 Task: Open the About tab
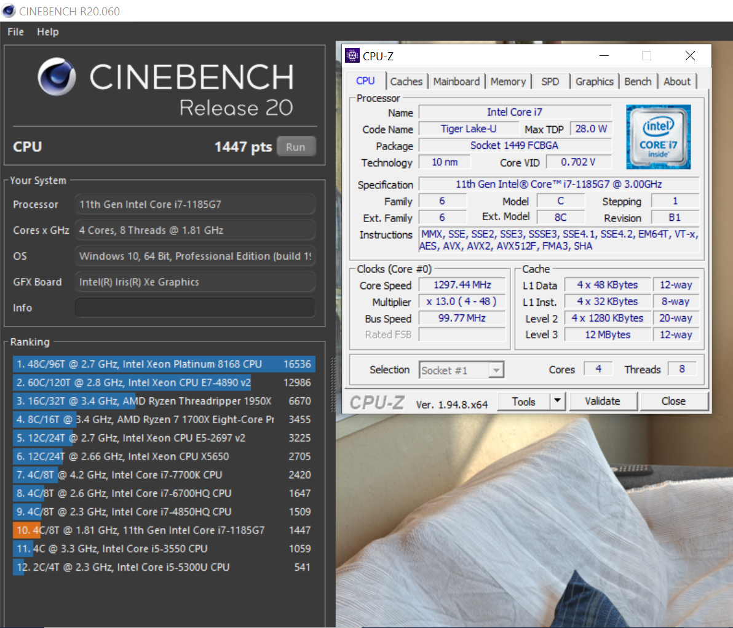point(676,81)
